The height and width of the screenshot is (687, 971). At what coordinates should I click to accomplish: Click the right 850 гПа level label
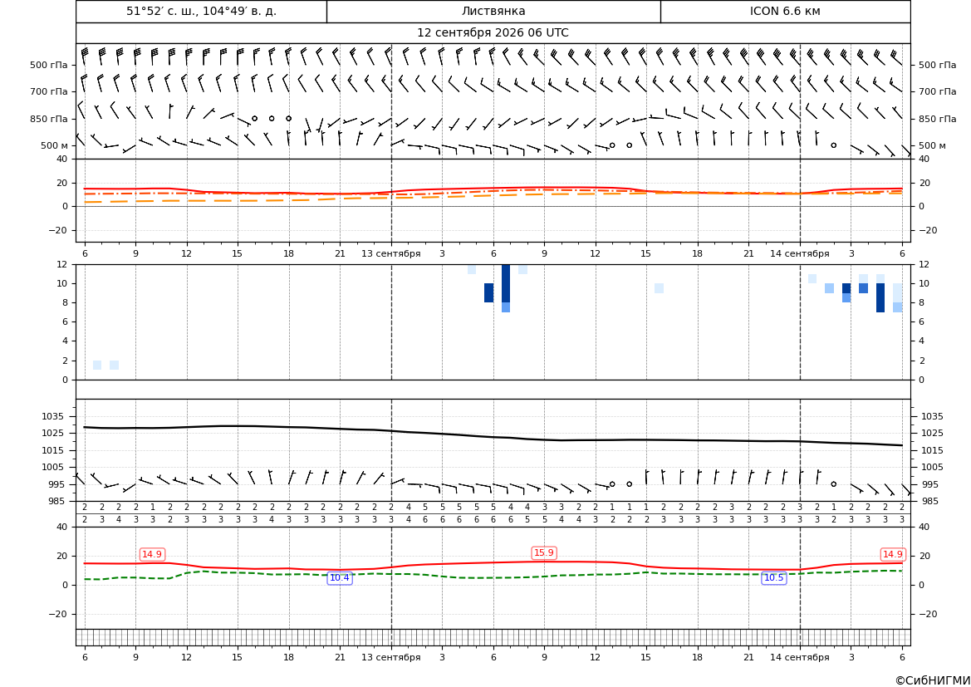point(937,119)
